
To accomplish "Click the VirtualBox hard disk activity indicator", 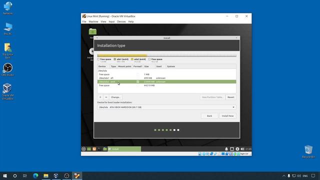I will tap(200, 154).
